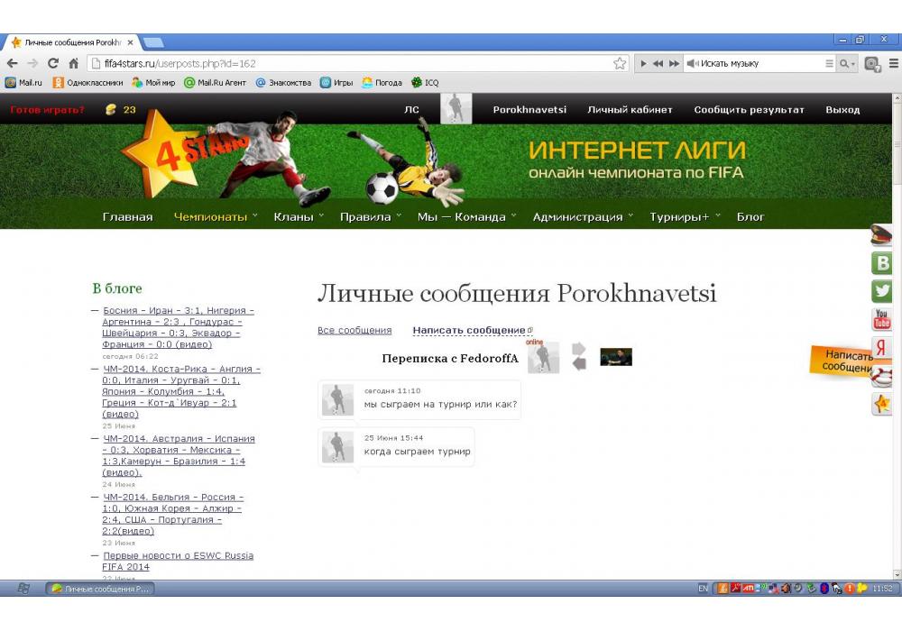
Task: Open the Главная menu item
Action: [x=127, y=217]
